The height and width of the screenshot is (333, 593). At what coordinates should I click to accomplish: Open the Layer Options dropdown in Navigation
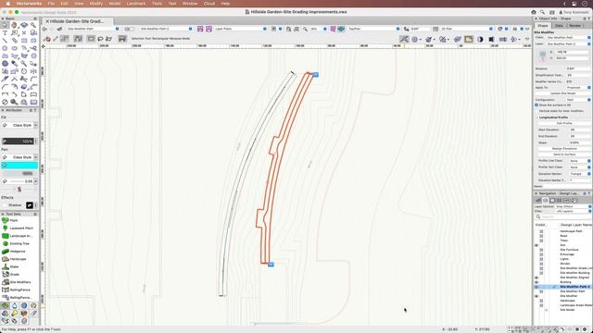coord(573,206)
